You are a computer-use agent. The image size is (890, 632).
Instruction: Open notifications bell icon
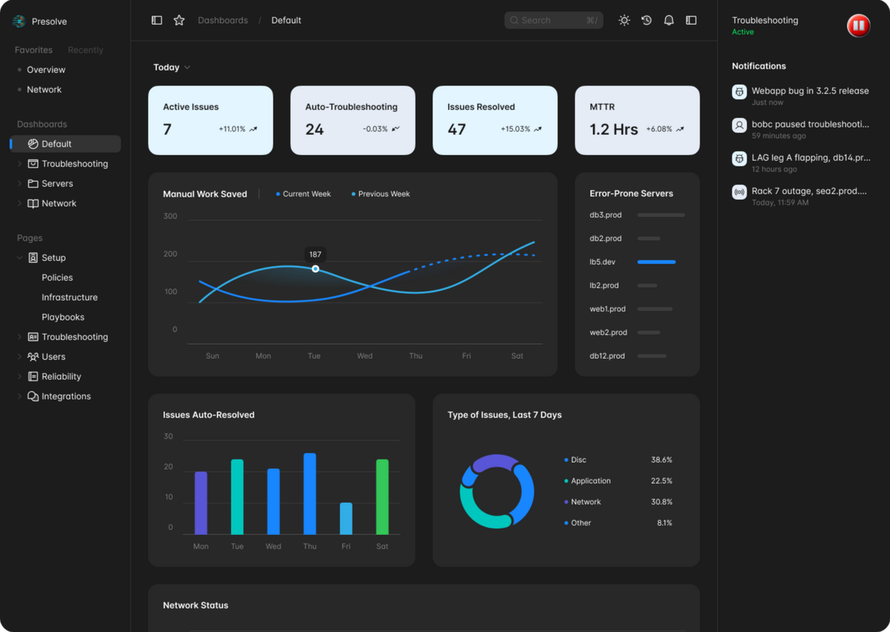[x=669, y=20]
